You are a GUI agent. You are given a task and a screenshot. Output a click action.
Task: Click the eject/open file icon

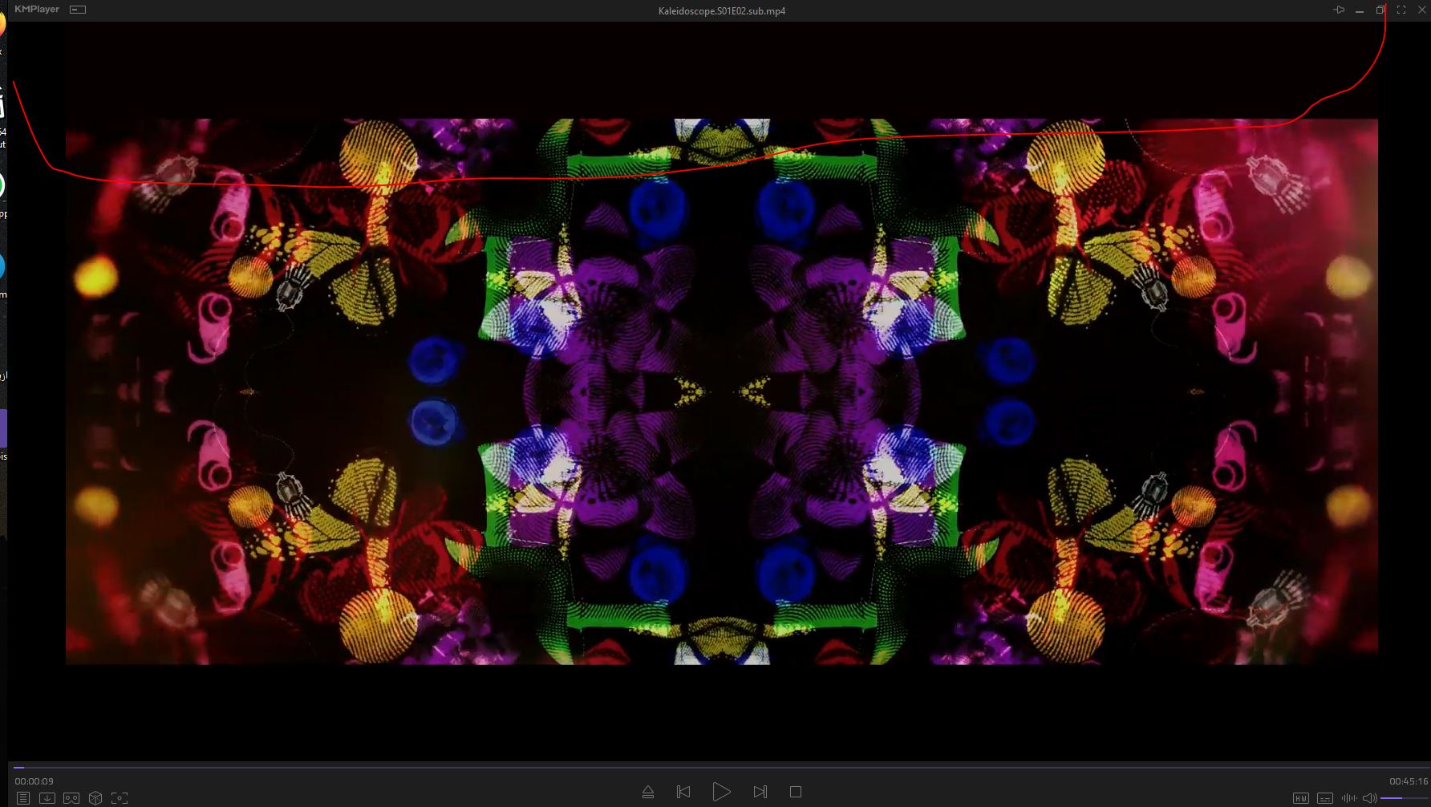coord(648,792)
